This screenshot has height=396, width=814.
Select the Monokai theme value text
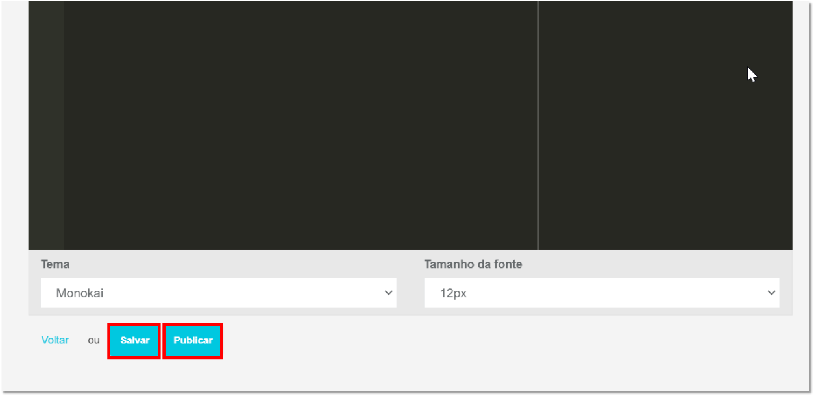coord(80,293)
